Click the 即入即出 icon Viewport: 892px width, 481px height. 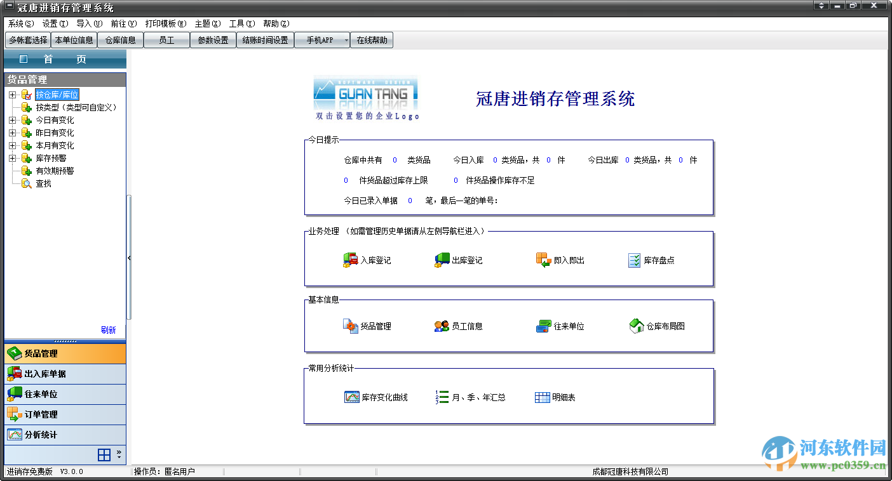[x=543, y=260]
